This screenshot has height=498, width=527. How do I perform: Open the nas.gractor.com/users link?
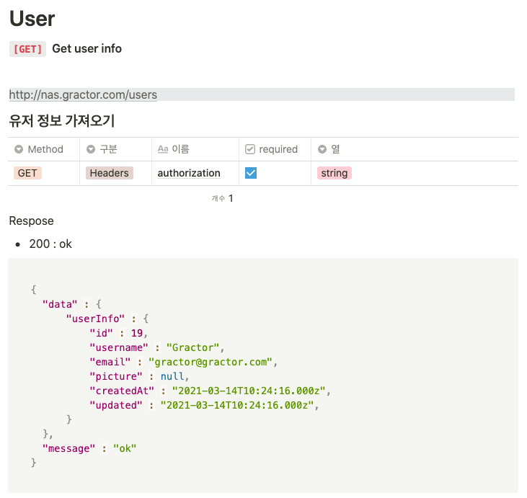click(x=83, y=94)
